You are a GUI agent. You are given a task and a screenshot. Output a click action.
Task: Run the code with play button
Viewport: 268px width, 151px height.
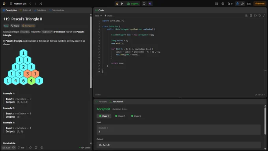(x=122, y=4)
